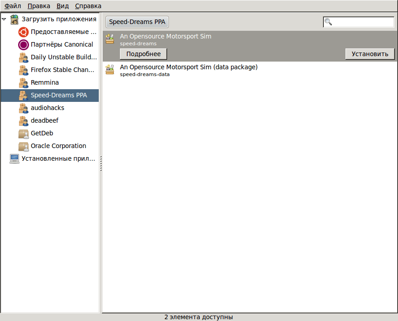The image size is (398, 321).
Task: Click the Daily Unstable Build PPA icon
Action: 24,57
